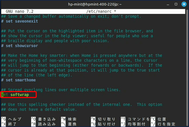Screen dimensions: 189x127
Task: Click the 'does not have a default value' line
Action: point(39,109)
